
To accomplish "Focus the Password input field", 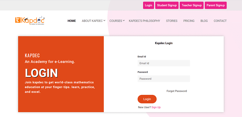I will tap(164, 79).
